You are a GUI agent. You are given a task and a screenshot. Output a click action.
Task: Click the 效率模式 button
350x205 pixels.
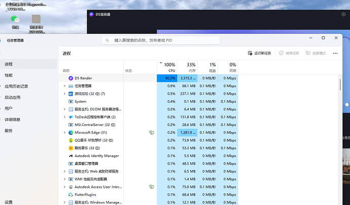pyautogui.click(x=316, y=53)
